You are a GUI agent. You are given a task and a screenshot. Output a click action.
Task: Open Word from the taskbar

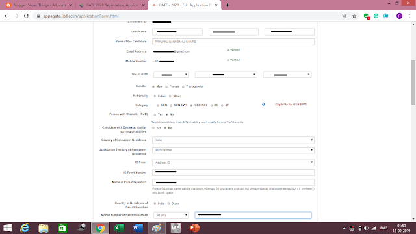point(138,228)
